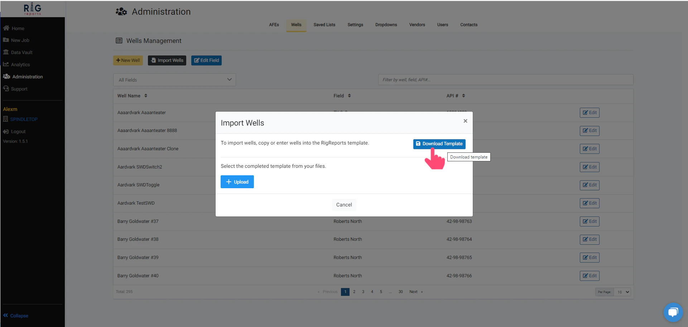Click the RIG reports logo

tap(32, 9)
